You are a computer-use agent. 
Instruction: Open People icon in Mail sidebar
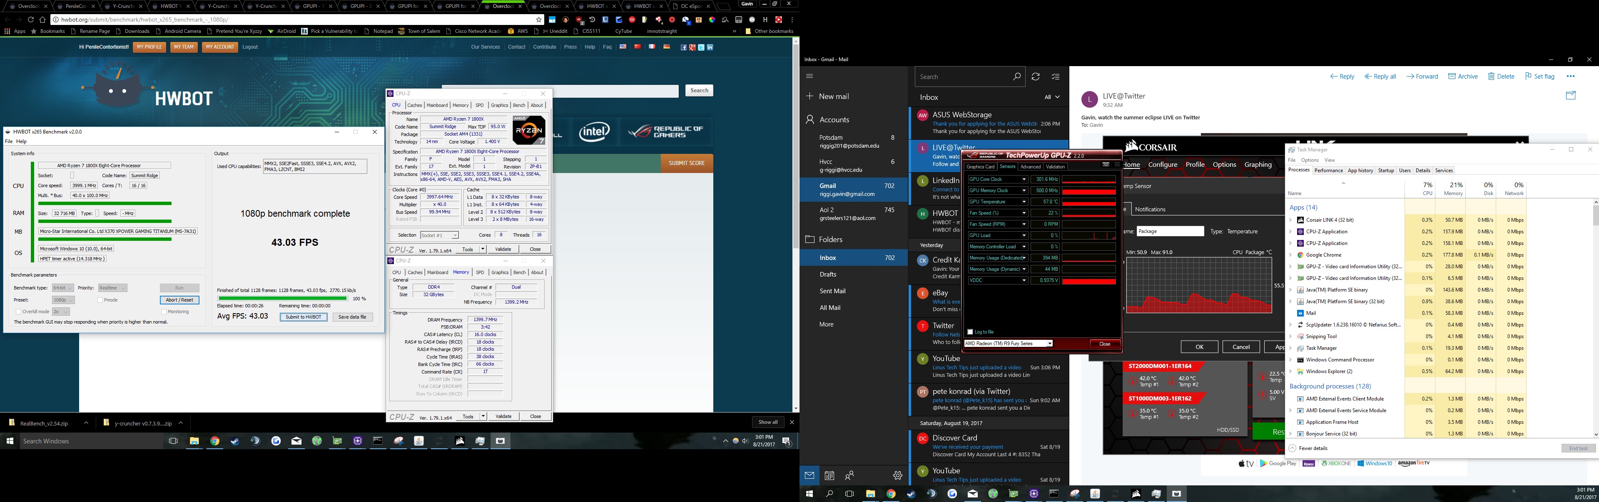pyautogui.click(x=850, y=475)
